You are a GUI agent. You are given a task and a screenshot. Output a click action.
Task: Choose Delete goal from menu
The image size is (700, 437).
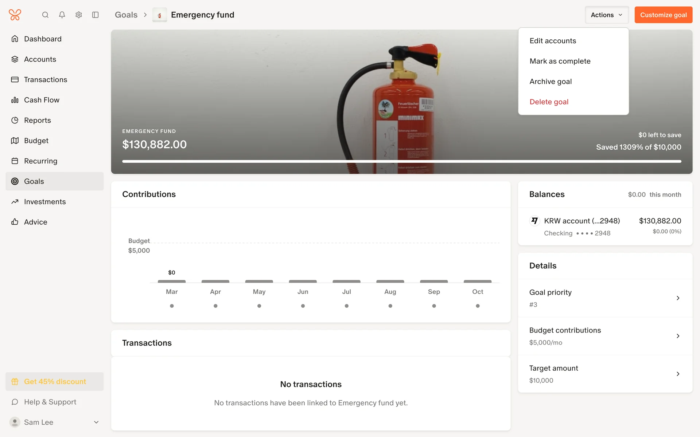[549, 102]
